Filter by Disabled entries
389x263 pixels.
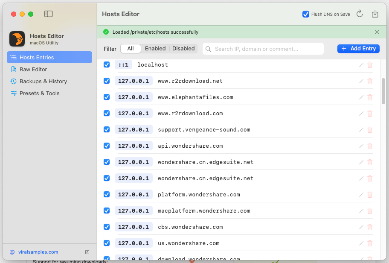[183, 49]
